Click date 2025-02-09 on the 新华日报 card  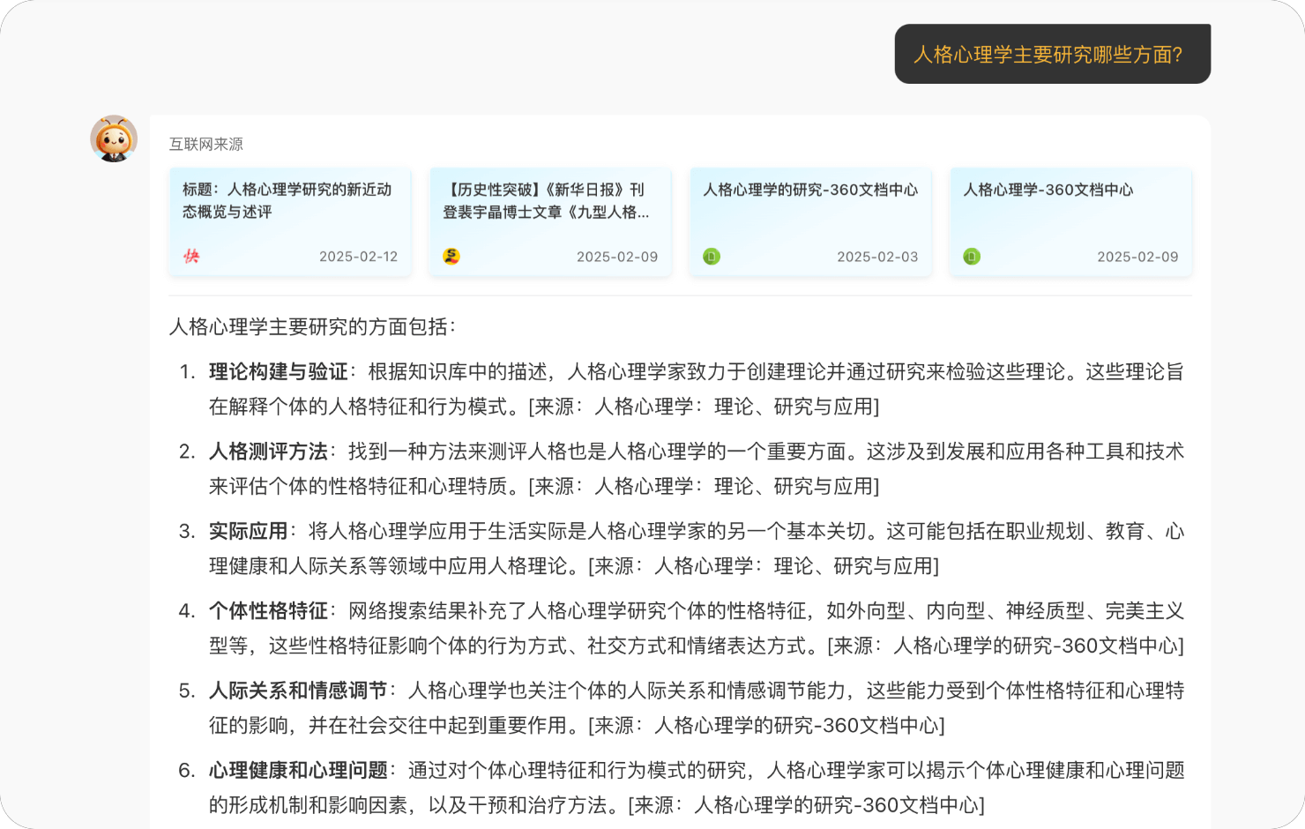pyautogui.click(x=617, y=257)
